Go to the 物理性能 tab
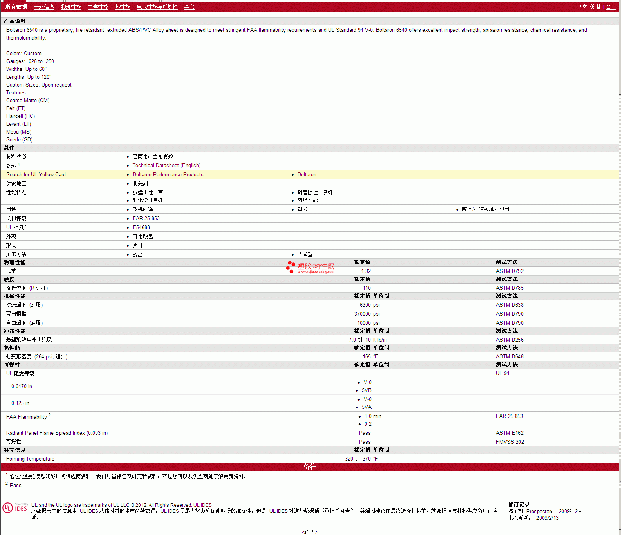 pyautogui.click(x=71, y=7)
